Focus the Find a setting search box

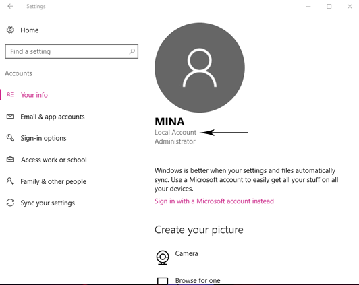[x=72, y=51]
